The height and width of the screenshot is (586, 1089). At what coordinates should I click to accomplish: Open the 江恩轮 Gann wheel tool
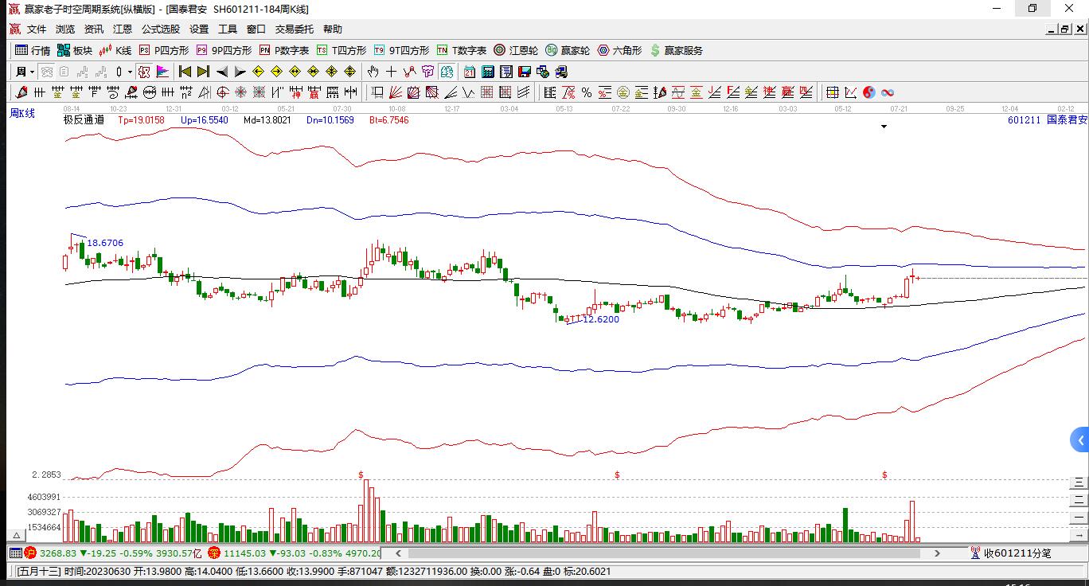[x=516, y=50]
